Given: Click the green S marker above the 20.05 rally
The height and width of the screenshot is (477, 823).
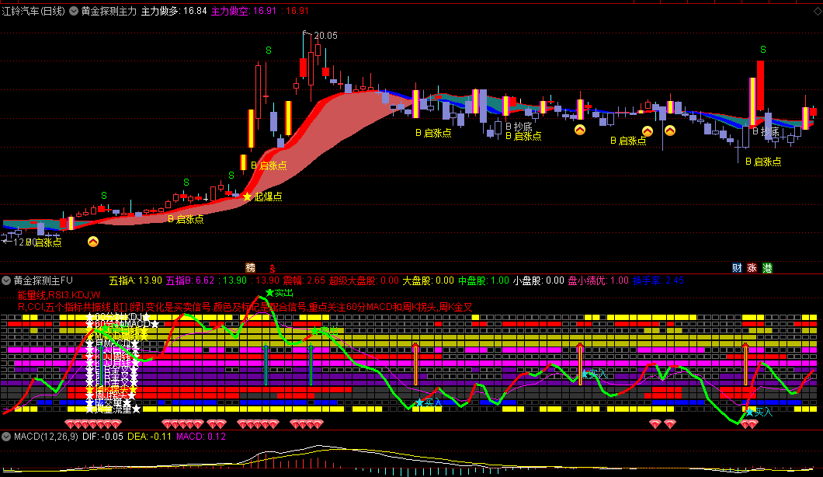Looking at the screenshot, I should tap(268, 50).
